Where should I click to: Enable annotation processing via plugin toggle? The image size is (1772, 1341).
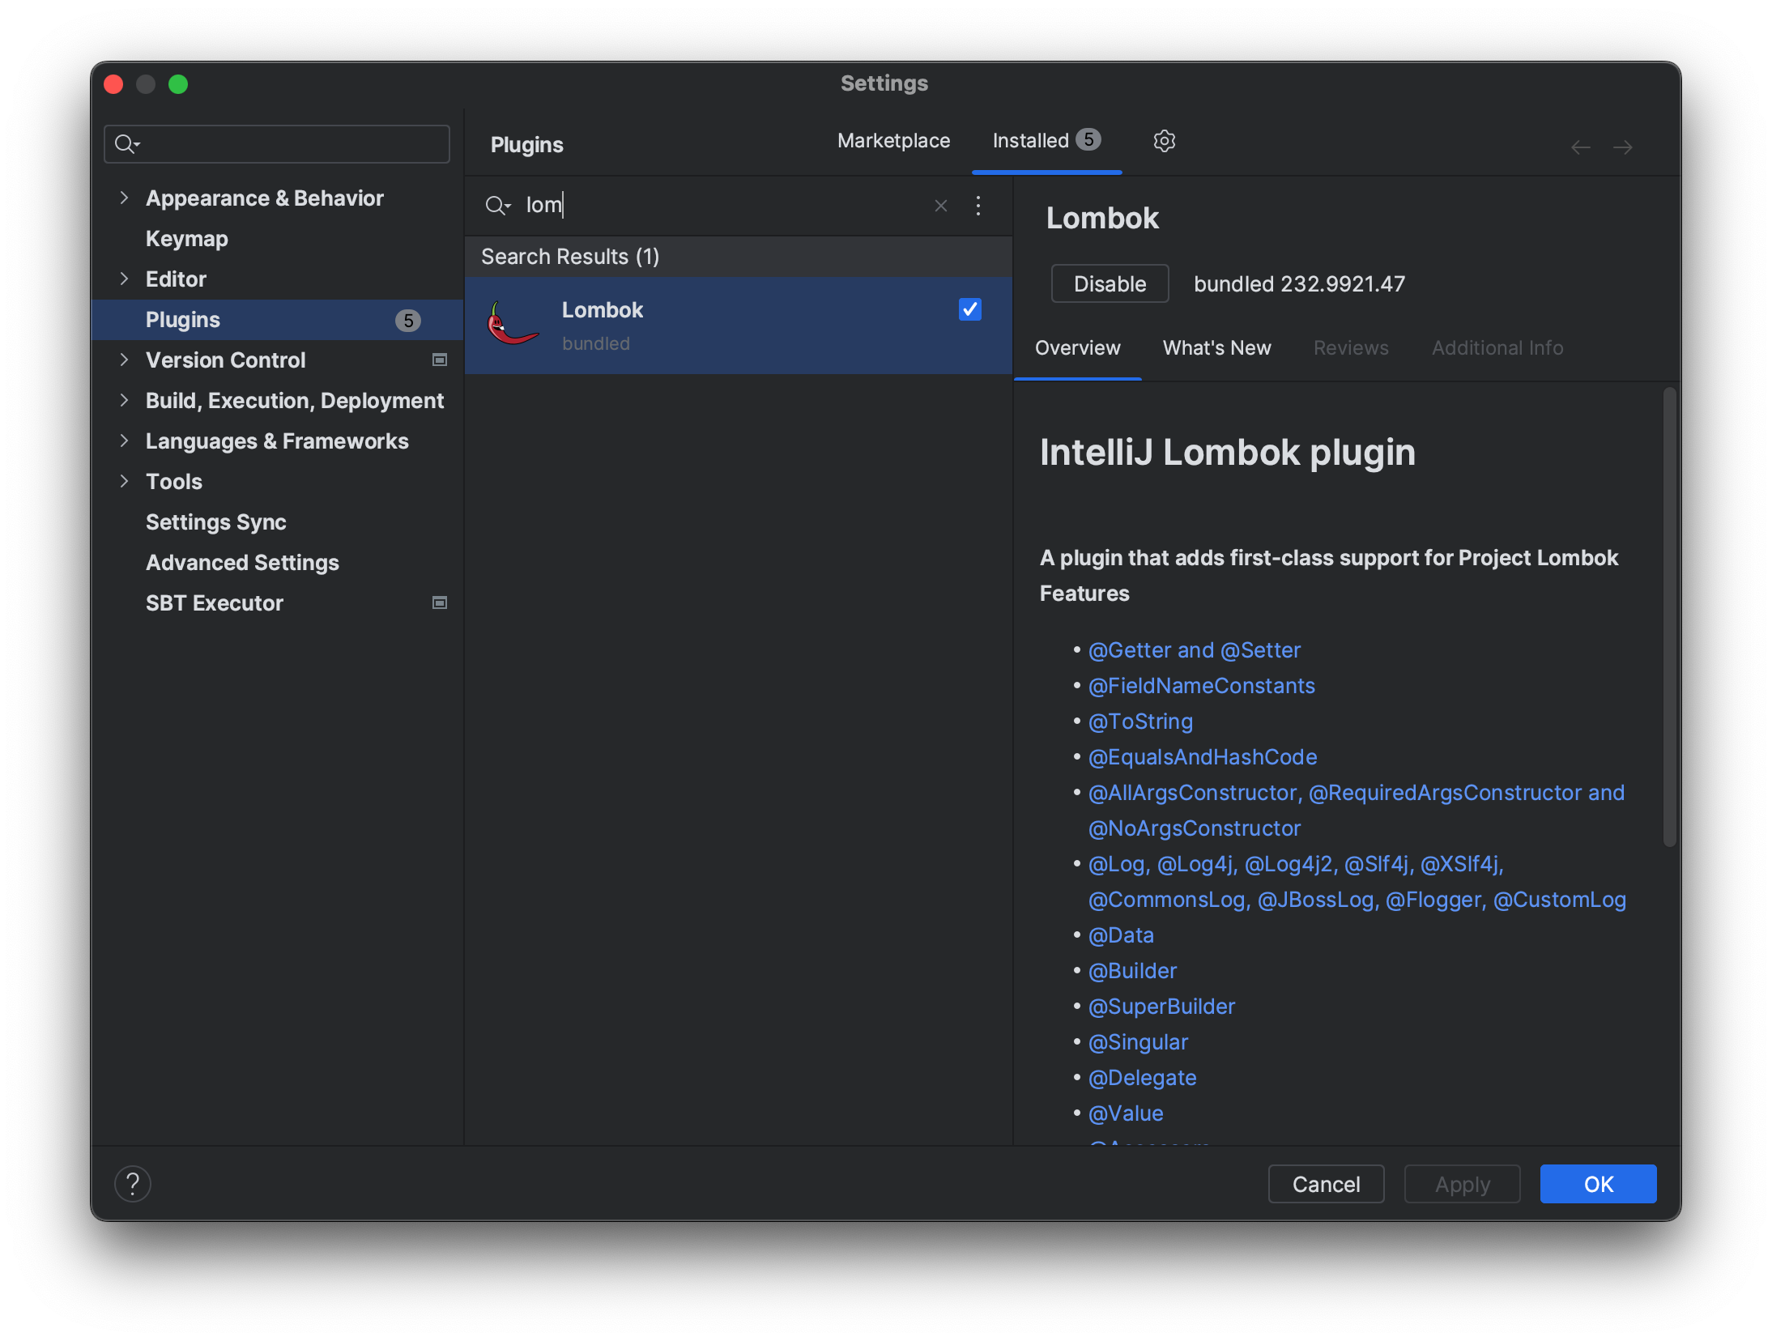(x=969, y=309)
